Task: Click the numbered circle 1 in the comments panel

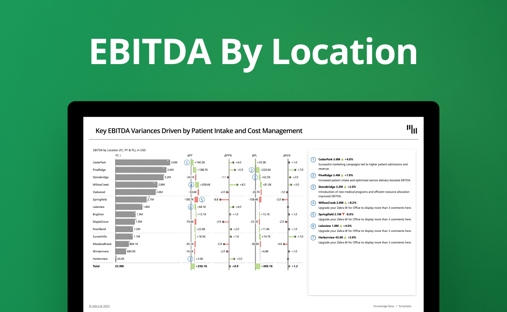Action: (x=313, y=159)
